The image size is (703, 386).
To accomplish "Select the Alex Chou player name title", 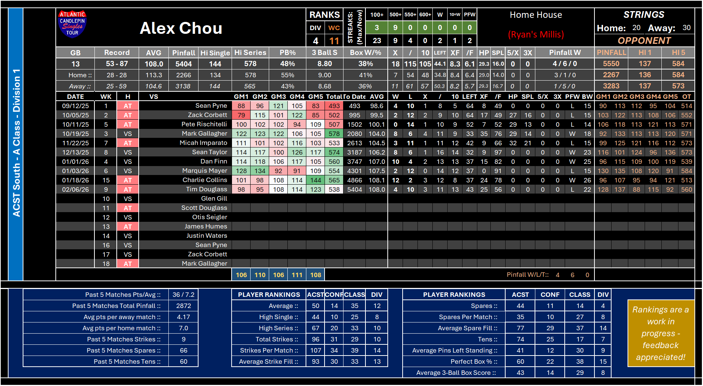I will [x=181, y=28].
